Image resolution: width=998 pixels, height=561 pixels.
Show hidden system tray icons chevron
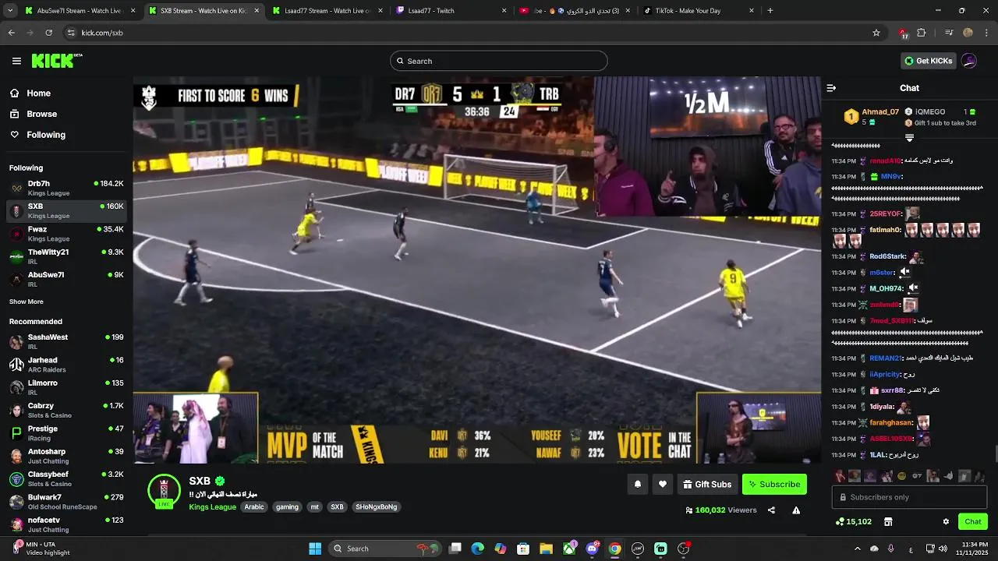pos(857,549)
